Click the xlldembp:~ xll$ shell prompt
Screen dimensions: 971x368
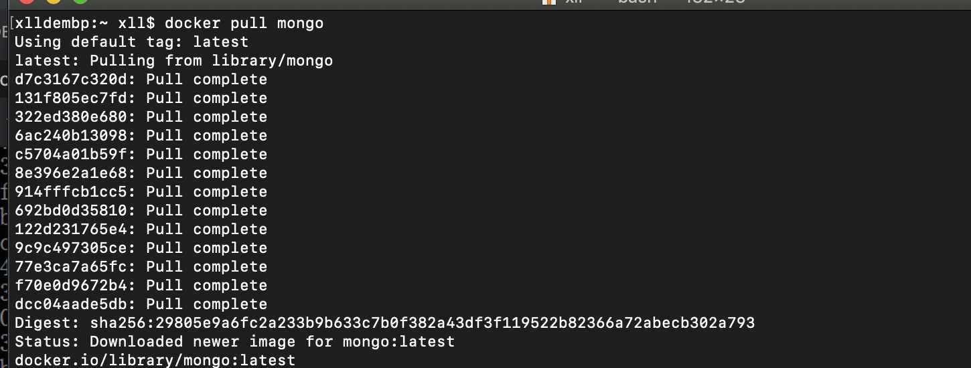pyautogui.click(x=85, y=23)
